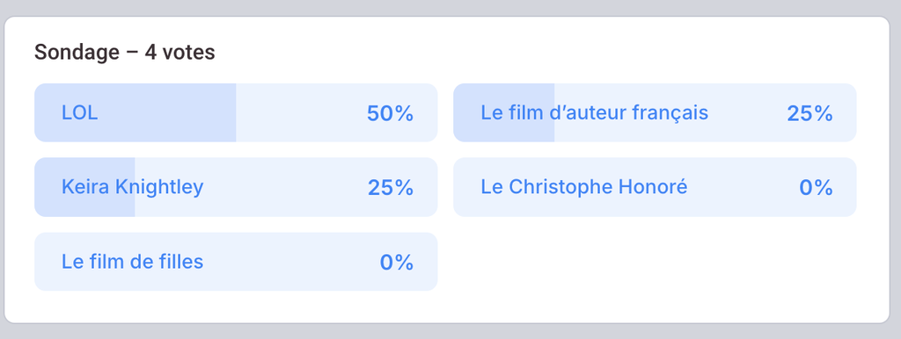The width and height of the screenshot is (901, 339).
Task: Select the Keira Knightley label
Action: 132,188
